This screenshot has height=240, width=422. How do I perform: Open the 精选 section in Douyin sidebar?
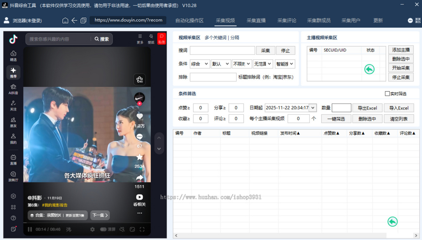click(x=13, y=56)
